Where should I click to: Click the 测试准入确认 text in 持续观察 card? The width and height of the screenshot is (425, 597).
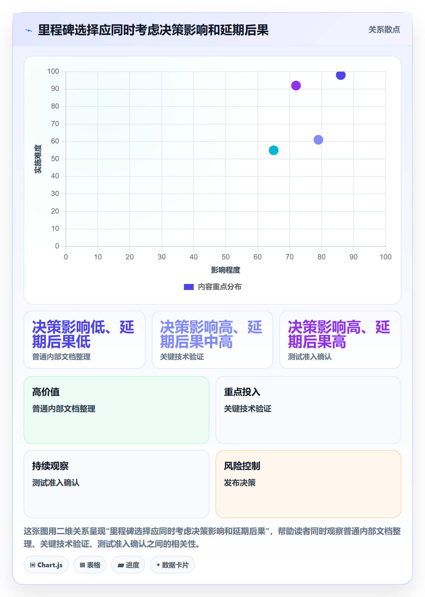[56, 483]
